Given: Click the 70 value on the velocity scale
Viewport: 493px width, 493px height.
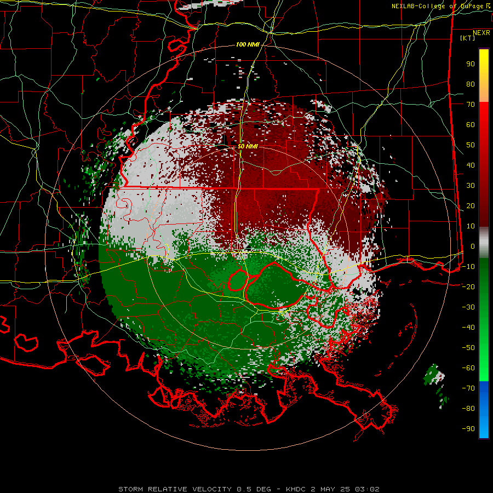Looking at the screenshot, I should tap(471, 105).
